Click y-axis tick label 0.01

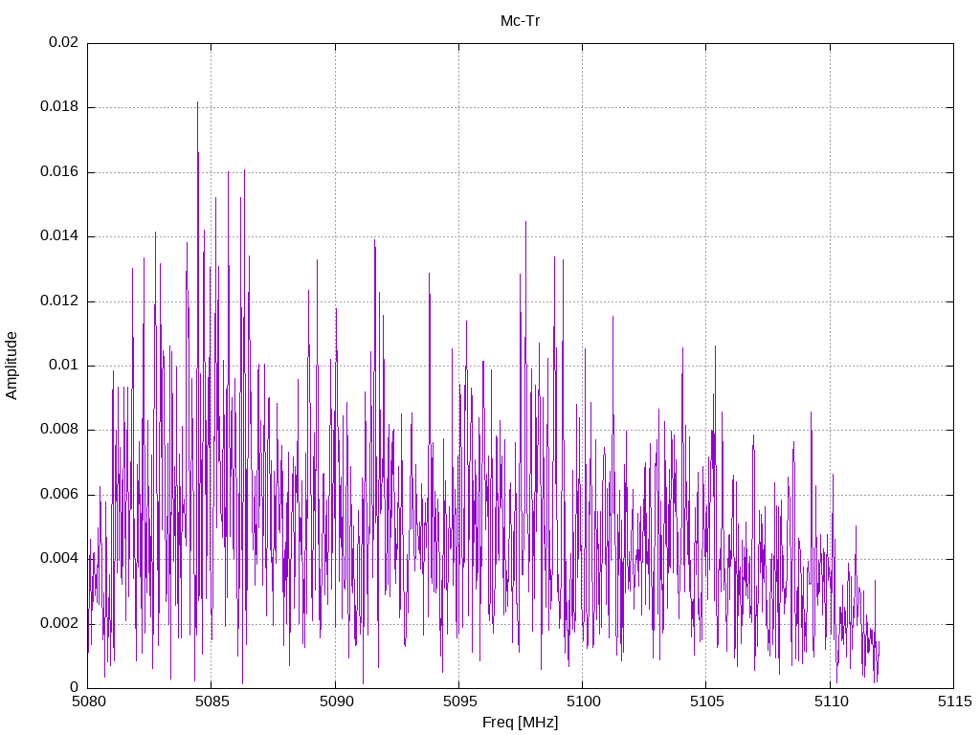click(64, 365)
